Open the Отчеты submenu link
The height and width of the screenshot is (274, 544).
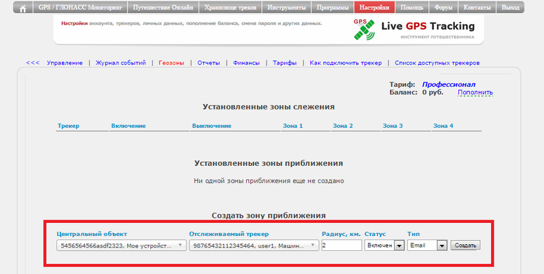(x=209, y=63)
